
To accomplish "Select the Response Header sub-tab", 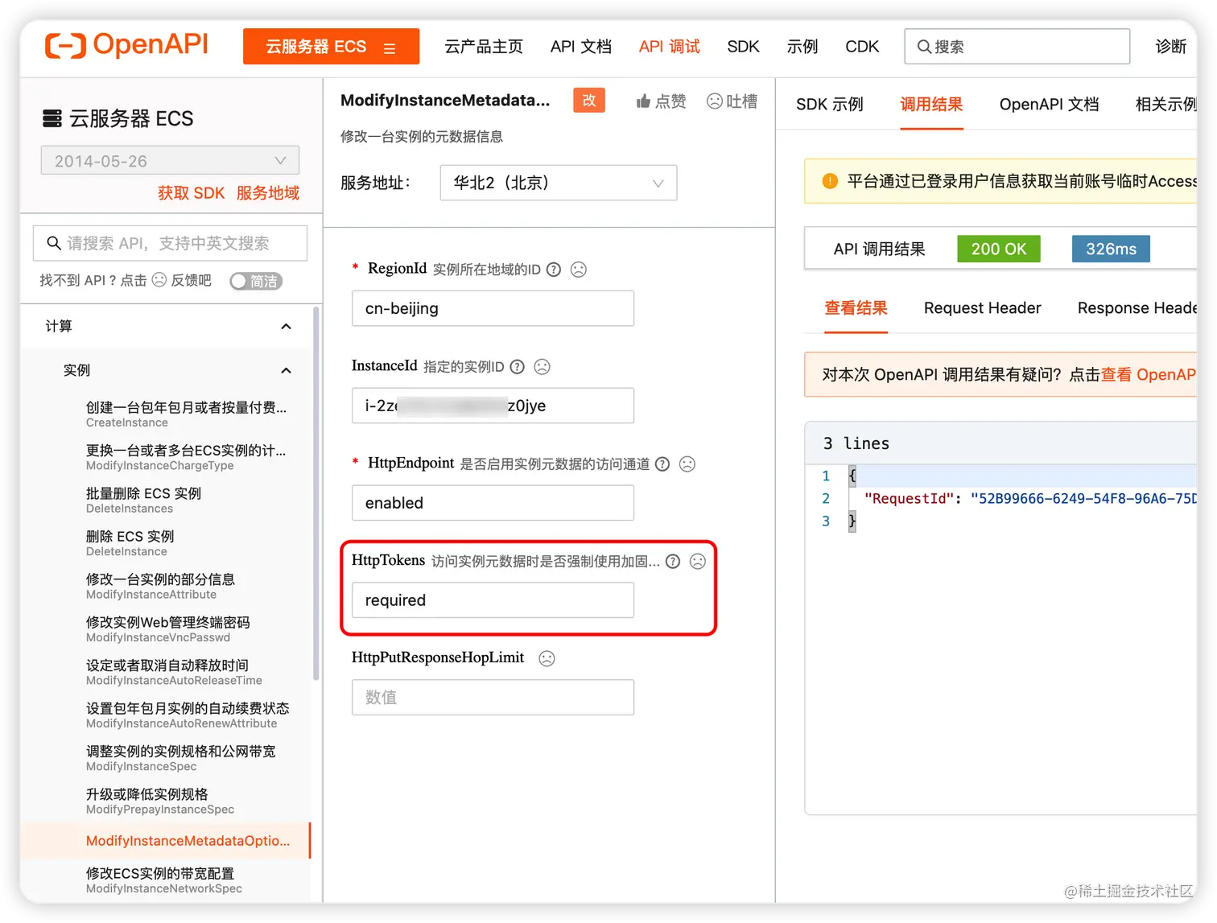I will pos(1137,308).
